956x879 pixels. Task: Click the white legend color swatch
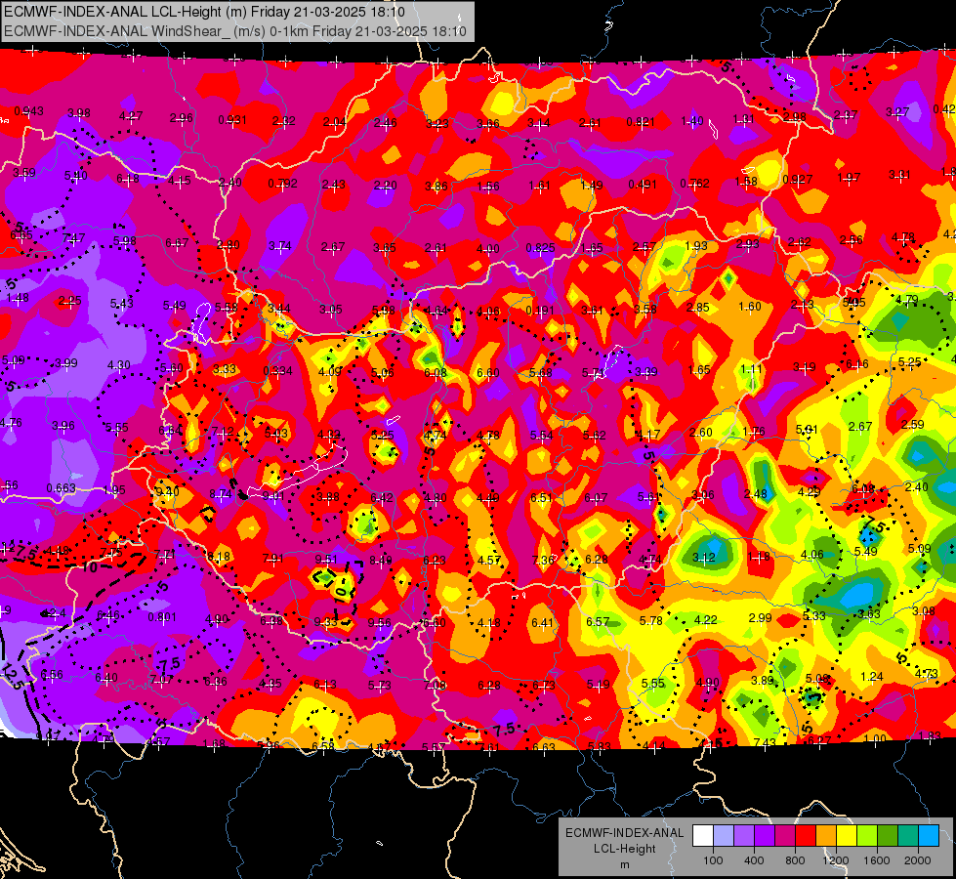click(703, 836)
